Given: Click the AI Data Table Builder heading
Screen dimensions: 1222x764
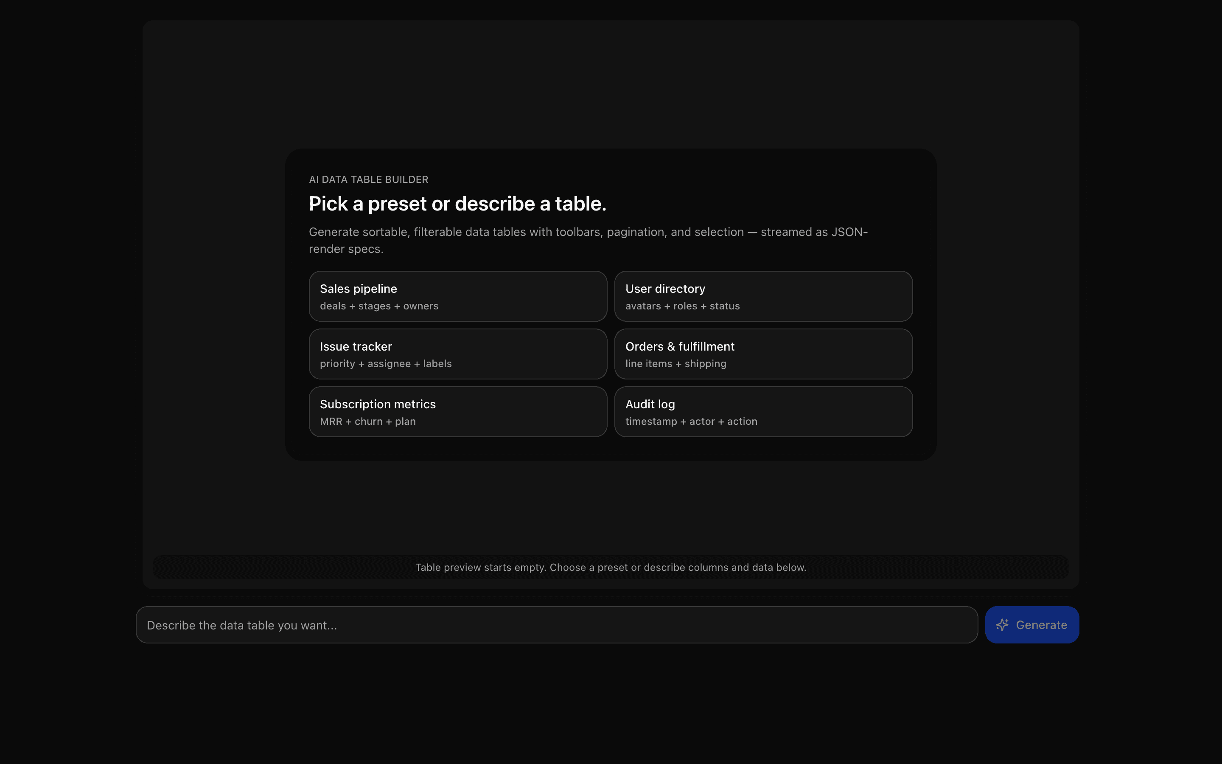Looking at the screenshot, I should [x=368, y=180].
